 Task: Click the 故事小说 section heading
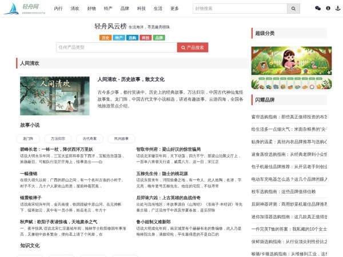point(30,125)
